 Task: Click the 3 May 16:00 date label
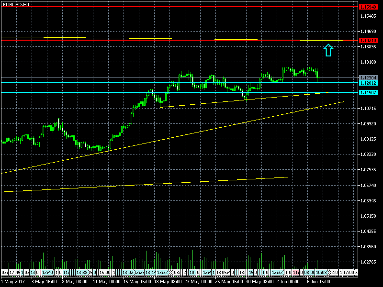(45, 282)
